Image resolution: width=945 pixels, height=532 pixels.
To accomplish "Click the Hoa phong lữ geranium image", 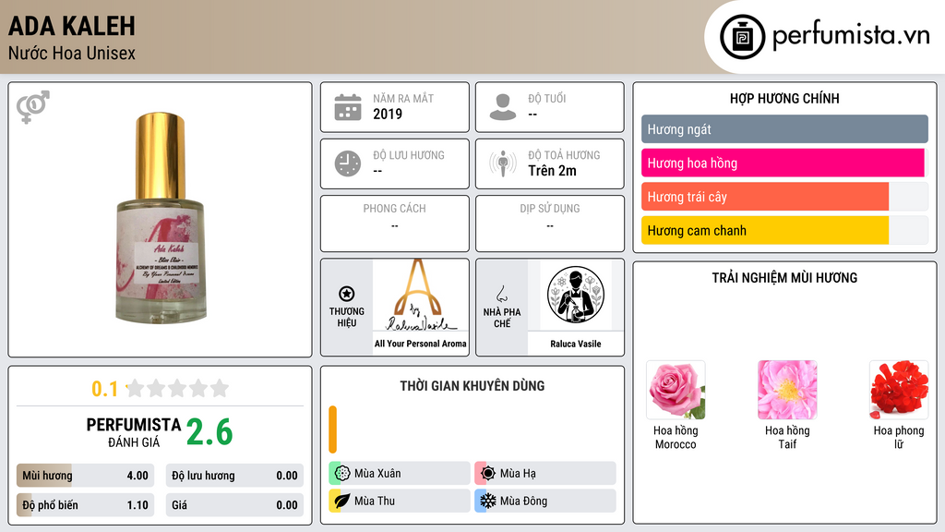I will point(899,391).
